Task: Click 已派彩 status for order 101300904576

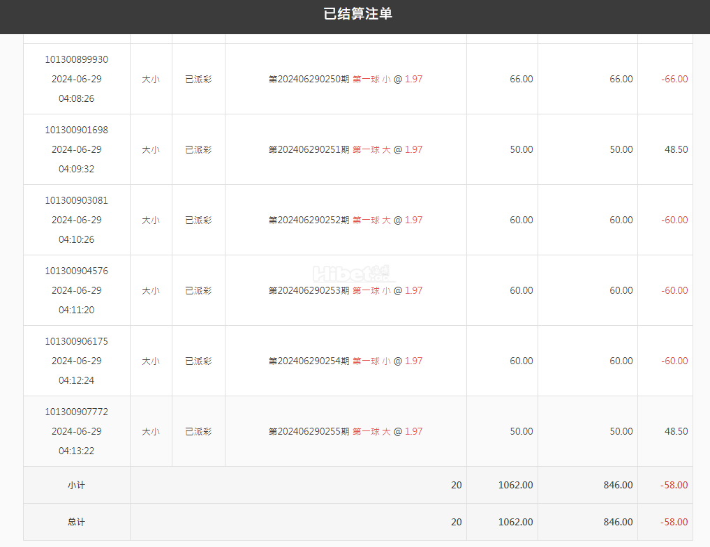Action: click(198, 292)
